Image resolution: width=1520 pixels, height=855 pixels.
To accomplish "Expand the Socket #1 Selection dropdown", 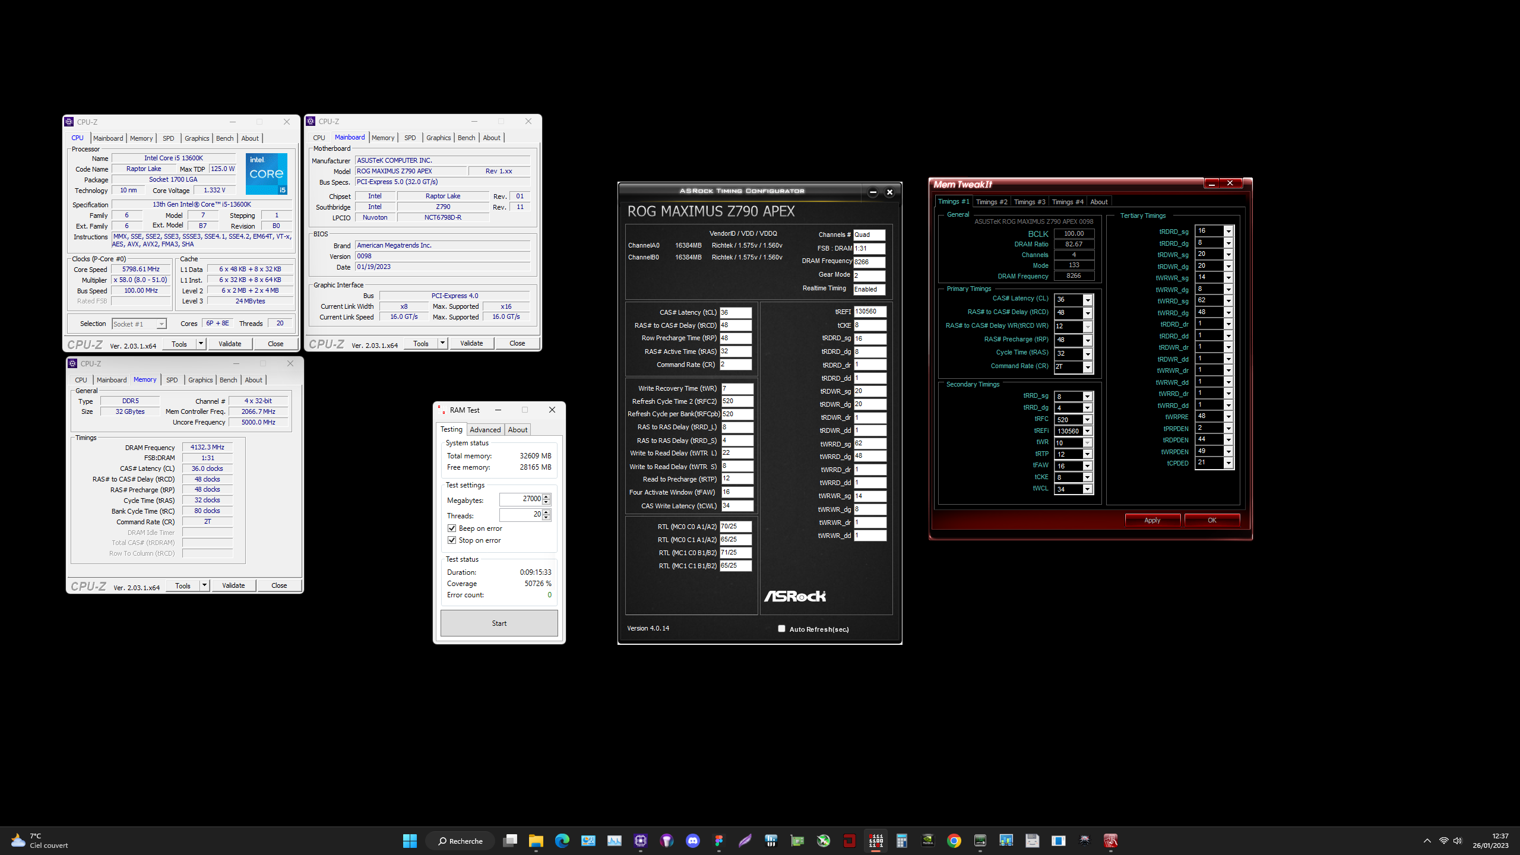I will point(161,324).
